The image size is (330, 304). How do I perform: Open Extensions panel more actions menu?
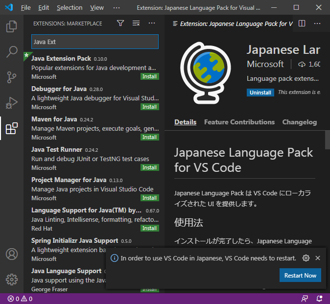click(x=152, y=23)
